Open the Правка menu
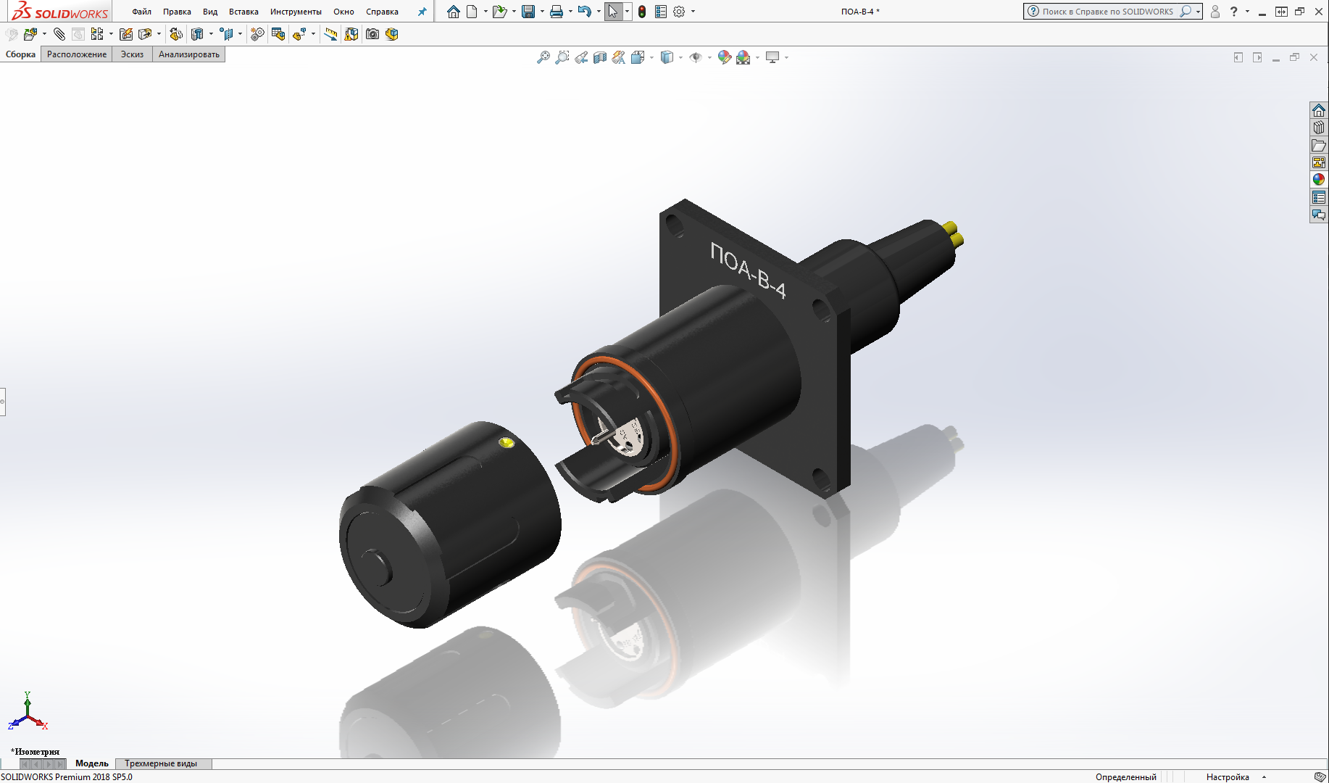 click(177, 12)
